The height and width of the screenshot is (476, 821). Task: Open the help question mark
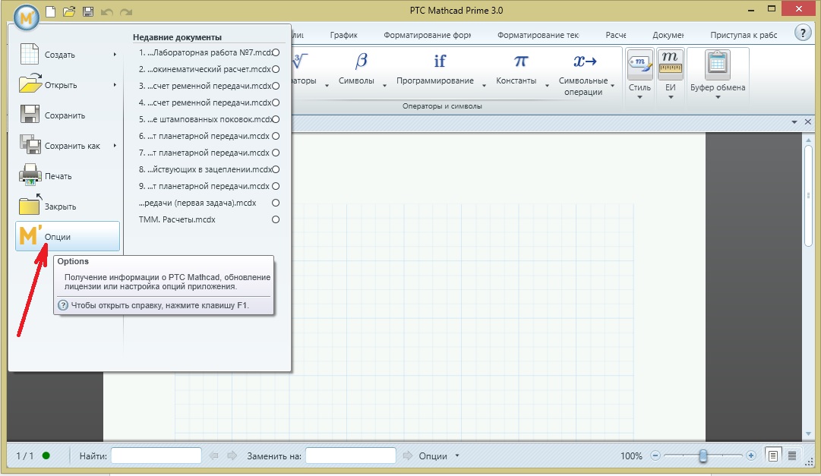click(803, 33)
